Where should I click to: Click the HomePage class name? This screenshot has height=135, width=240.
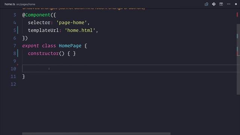tap(70, 46)
